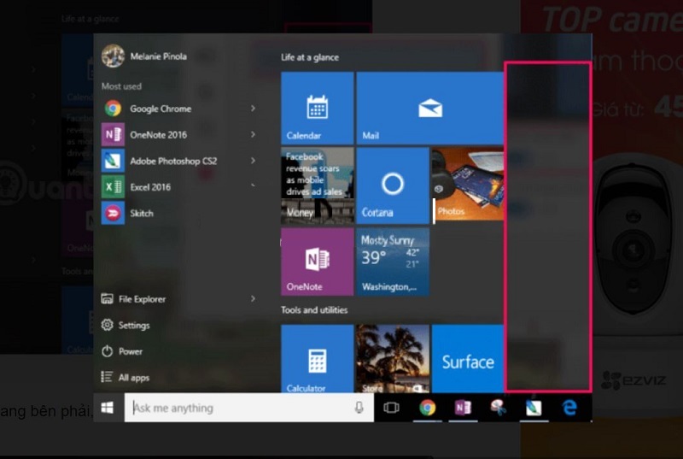Open Microsoft Edge from the taskbar
The image size is (683, 459).
[569, 408]
